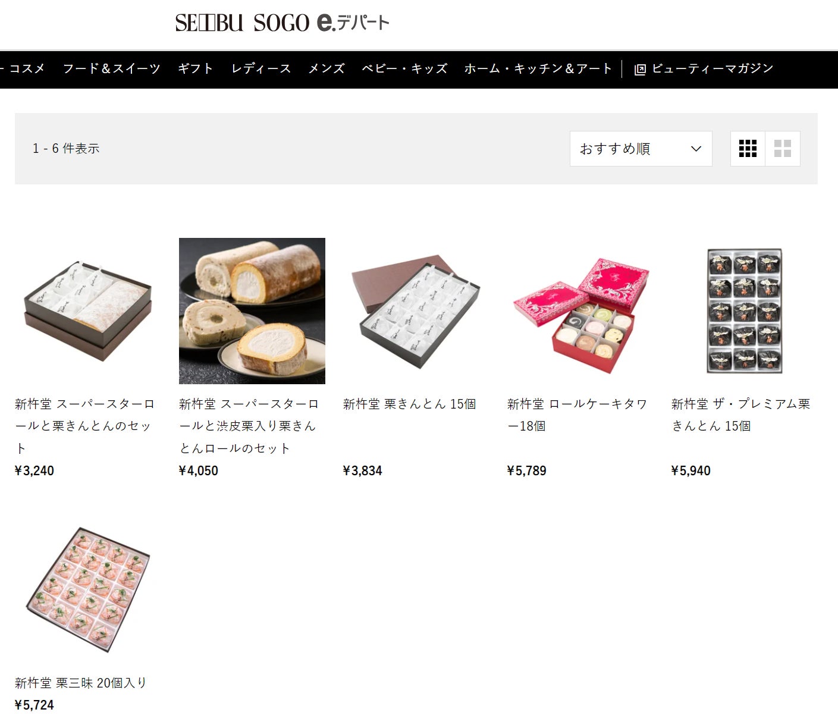This screenshot has width=838, height=725.
Task: Click external link icon beside ビューティーマガジン
Action: 640,70
